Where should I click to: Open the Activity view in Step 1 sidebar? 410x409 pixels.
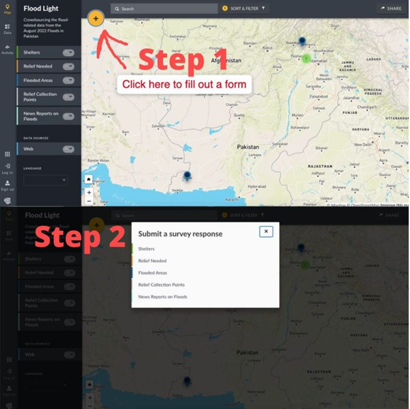(7, 49)
